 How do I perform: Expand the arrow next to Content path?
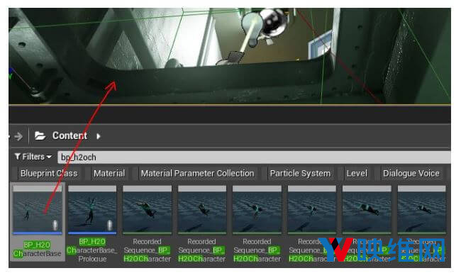pos(98,136)
